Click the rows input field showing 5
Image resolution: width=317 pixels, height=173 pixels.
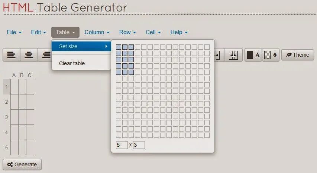coord(122,145)
